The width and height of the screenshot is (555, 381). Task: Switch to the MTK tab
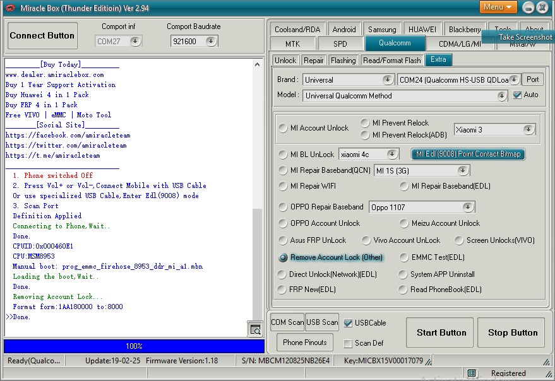coord(293,44)
